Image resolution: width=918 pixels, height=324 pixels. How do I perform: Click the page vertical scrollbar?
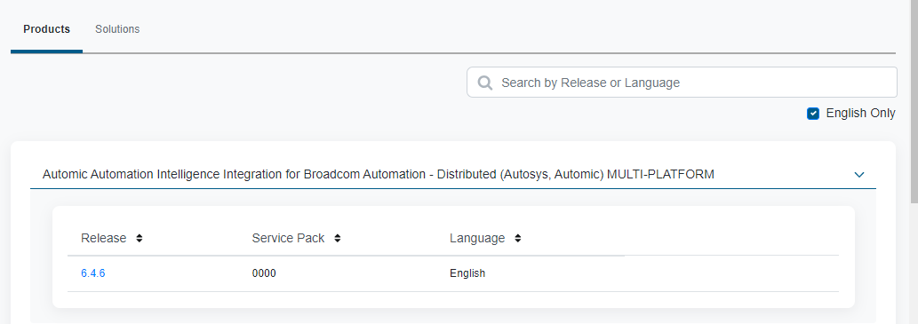[x=914, y=102]
